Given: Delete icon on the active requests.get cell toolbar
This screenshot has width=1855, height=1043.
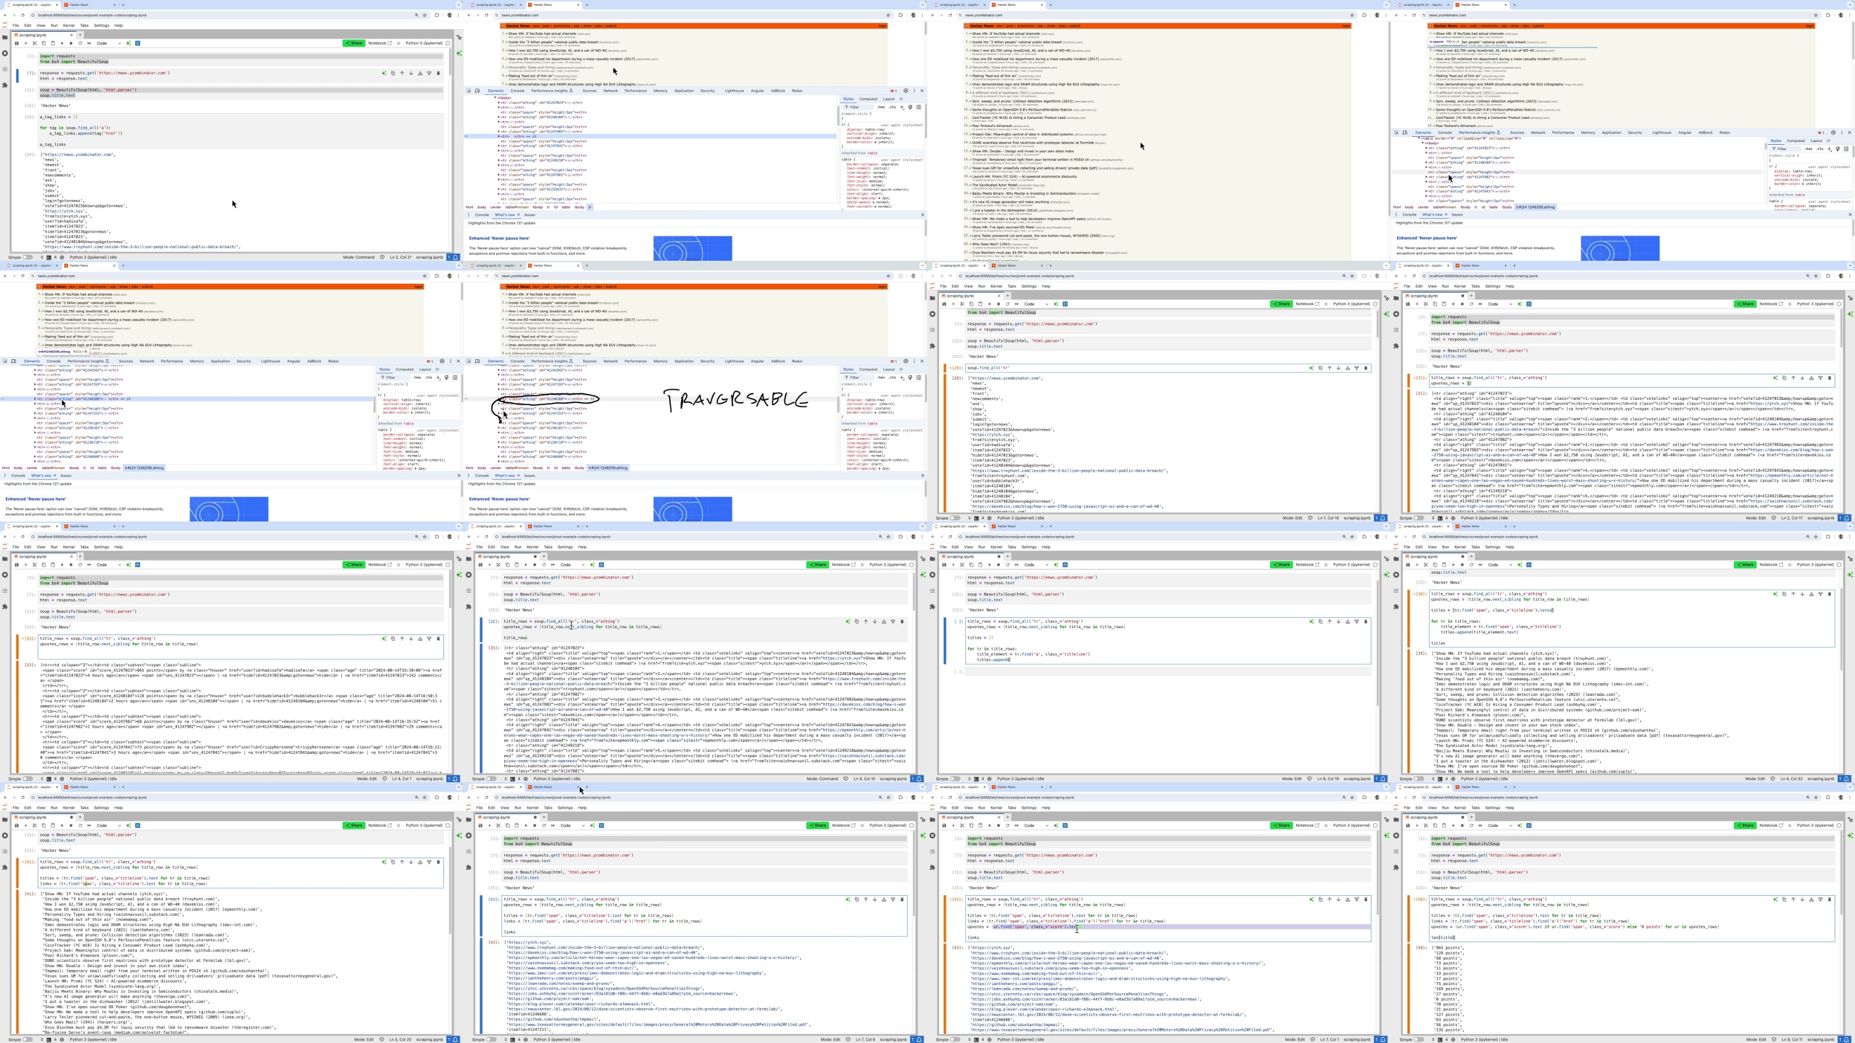Looking at the screenshot, I should click(439, 72).
